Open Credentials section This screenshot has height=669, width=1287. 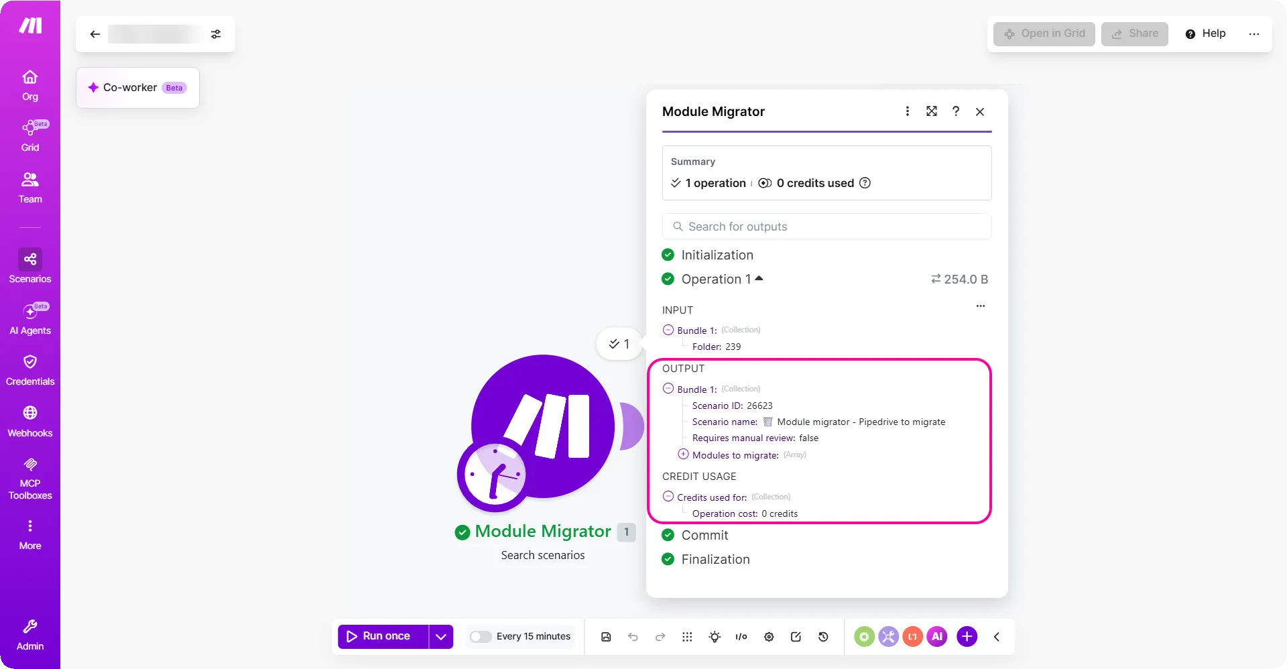coord(30,370)
